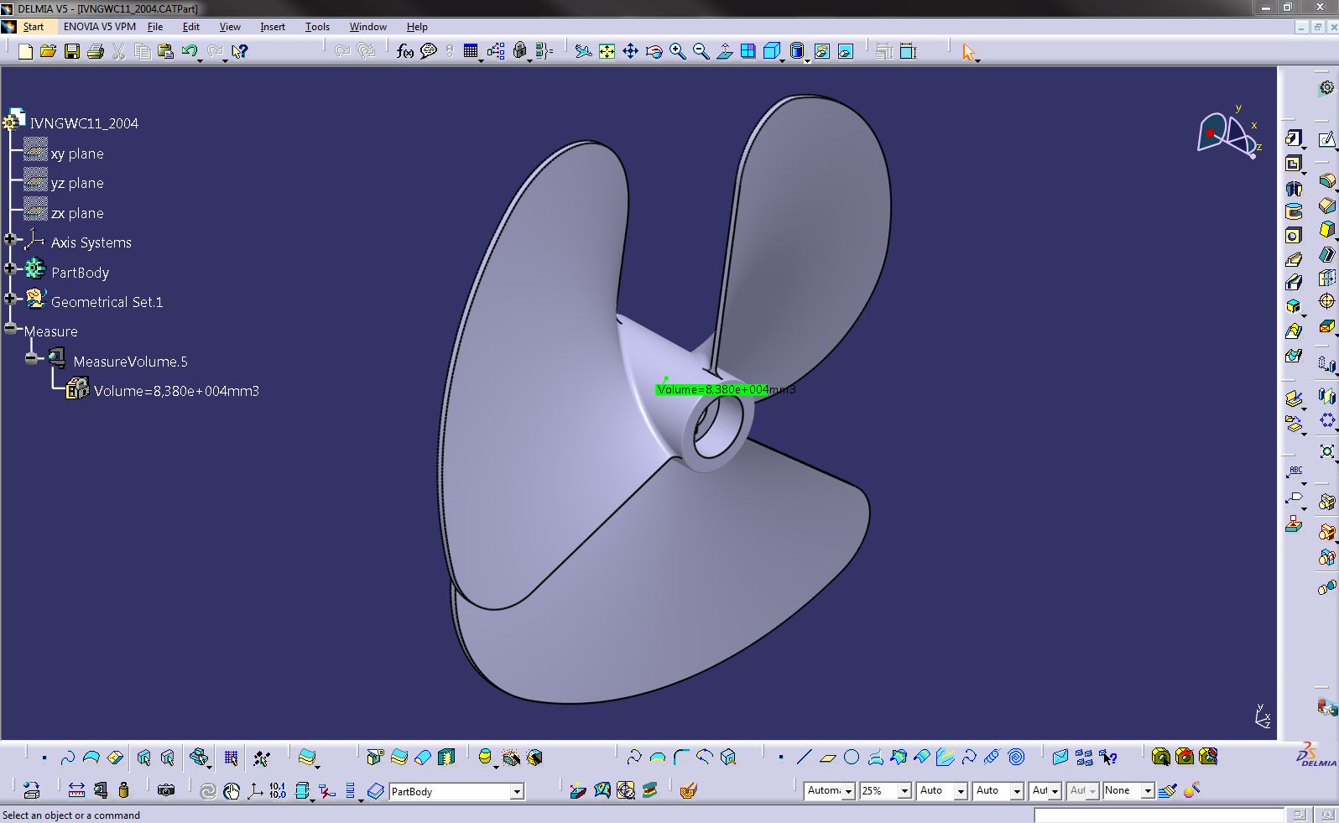Select the Rotate view tool
This screenshot has height=823, width=1339.
(654, 52)
